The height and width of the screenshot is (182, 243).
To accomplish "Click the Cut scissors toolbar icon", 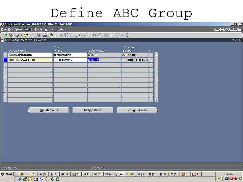I will pyautogui.click(x=60, y=35).
